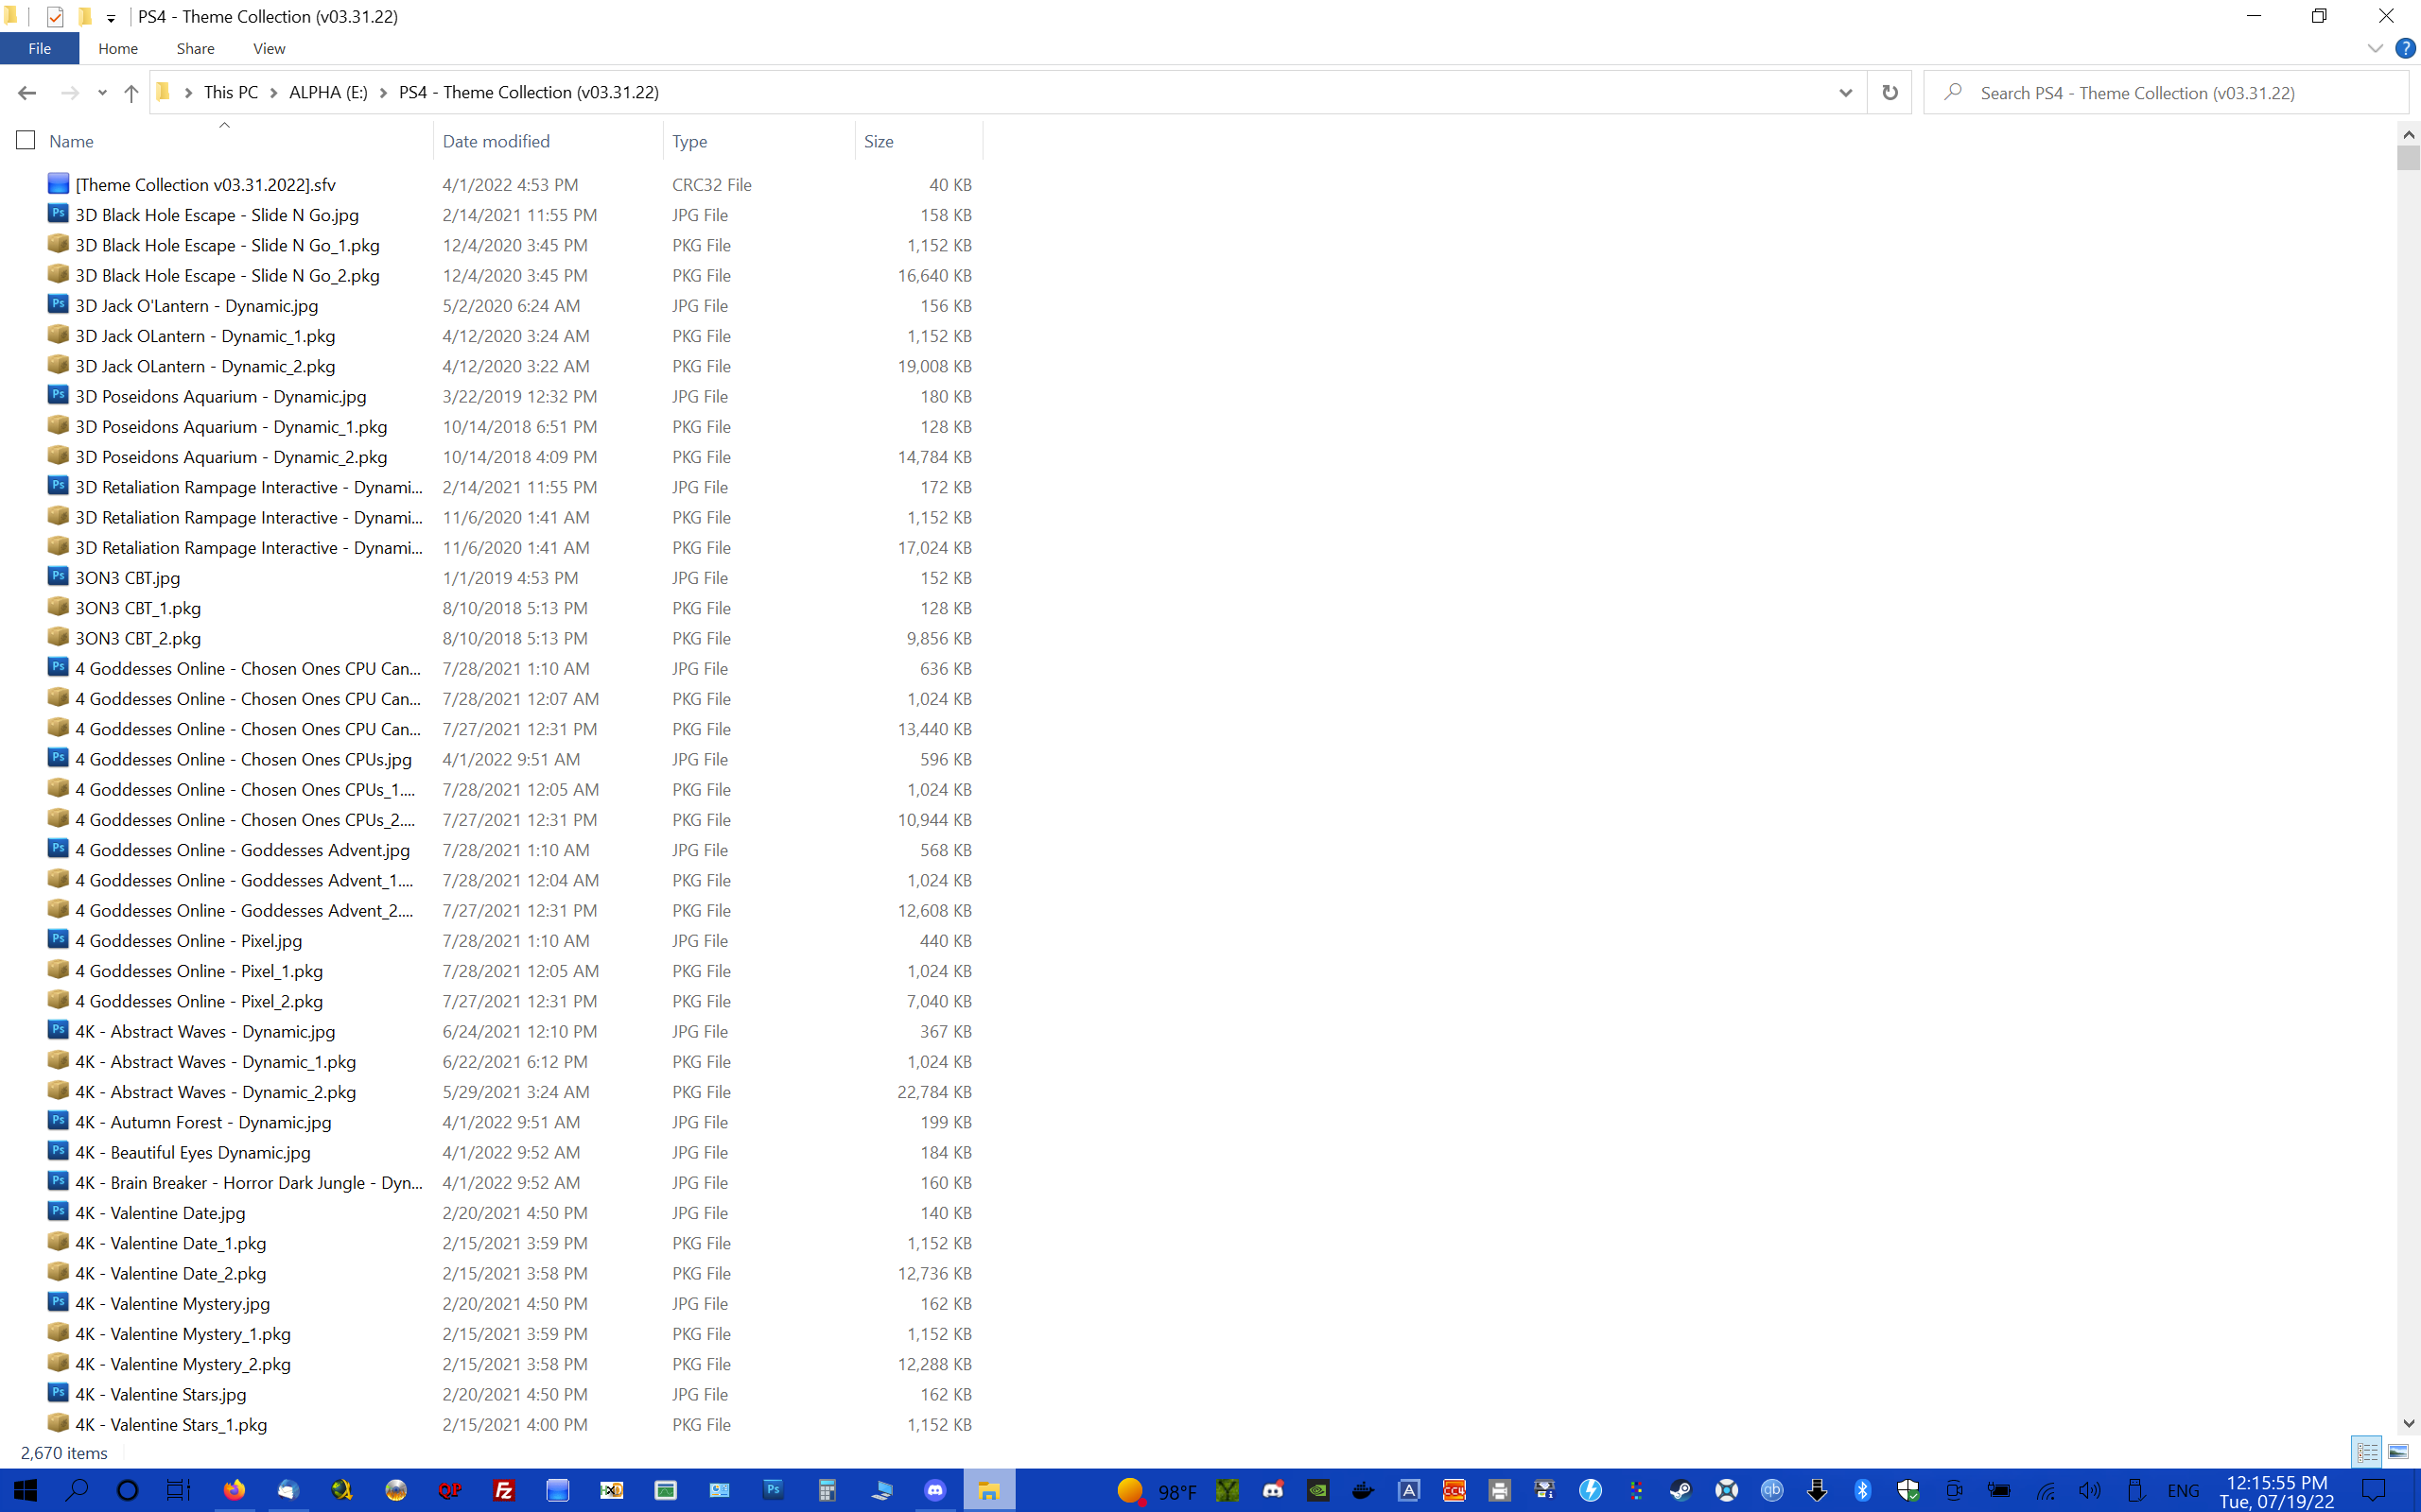Open the taskbar clock and calendar
Viewport: 2421px width, 1512px height.
pyautogui.click(x=2277, y=1491)
